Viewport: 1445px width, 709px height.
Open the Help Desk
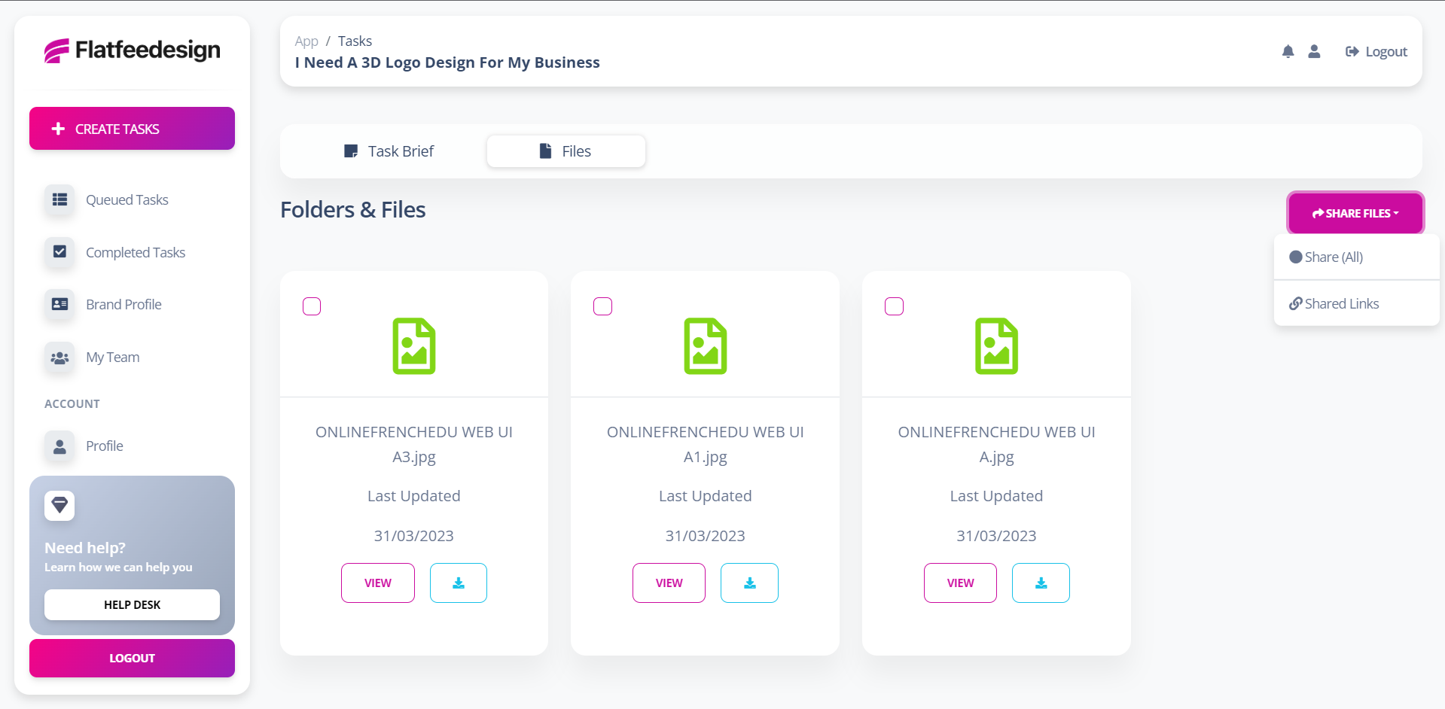132,605
